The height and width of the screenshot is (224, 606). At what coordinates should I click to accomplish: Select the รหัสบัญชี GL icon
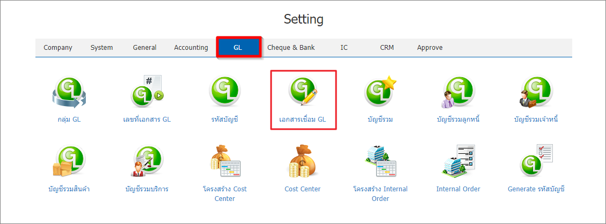click(x=224, y=92)
